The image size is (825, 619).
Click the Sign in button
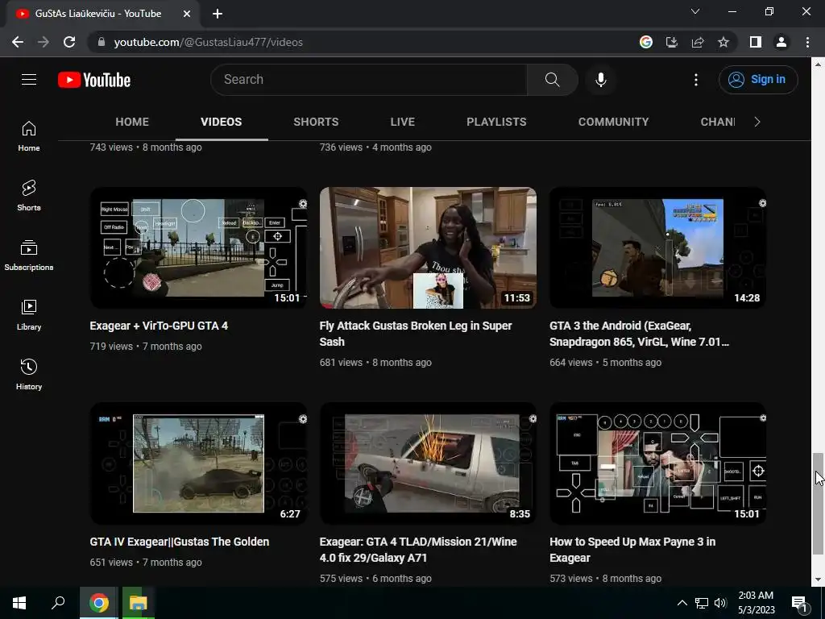coord(758,80)
